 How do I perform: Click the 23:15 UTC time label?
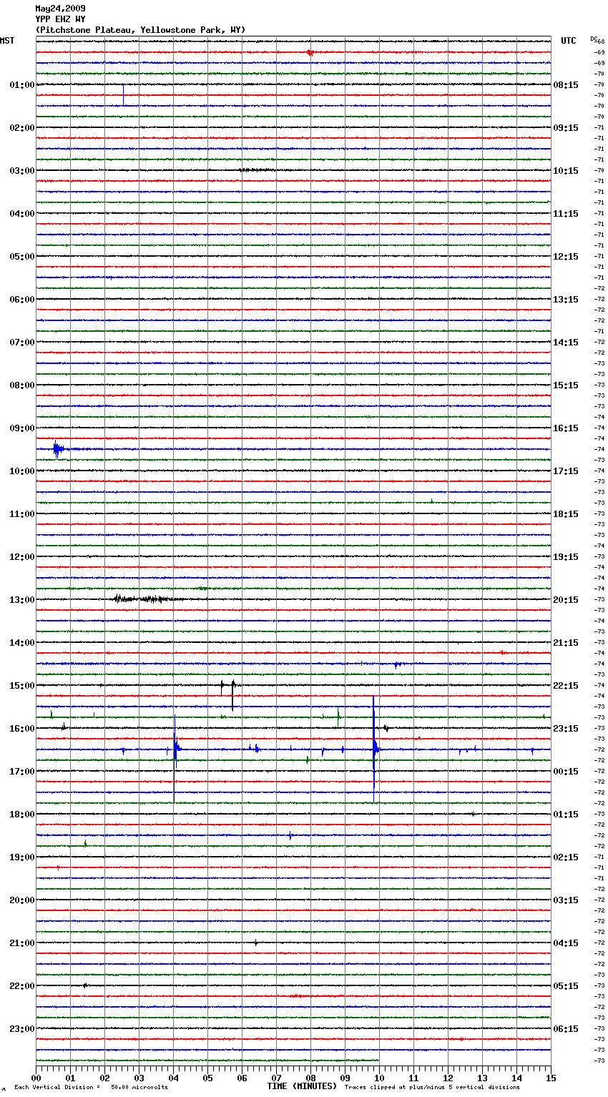(566, 729)
